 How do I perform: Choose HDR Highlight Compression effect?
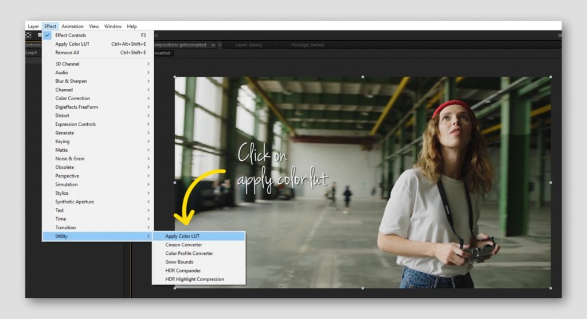195,279
